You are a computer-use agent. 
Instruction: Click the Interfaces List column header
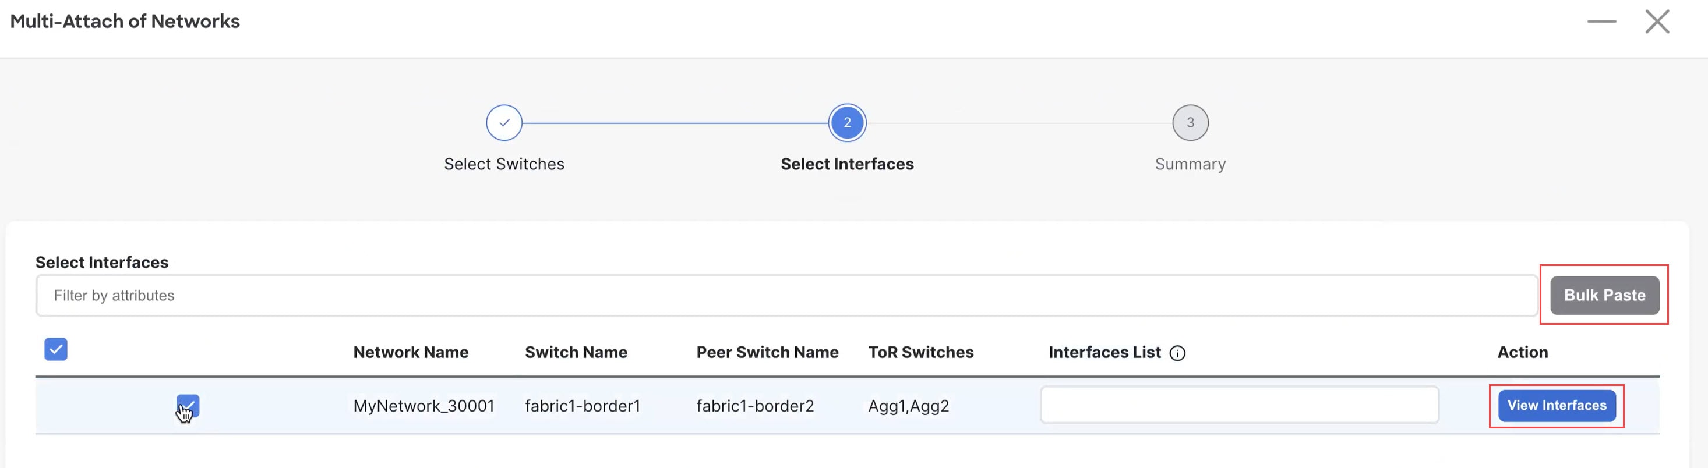coord(1104,352)
